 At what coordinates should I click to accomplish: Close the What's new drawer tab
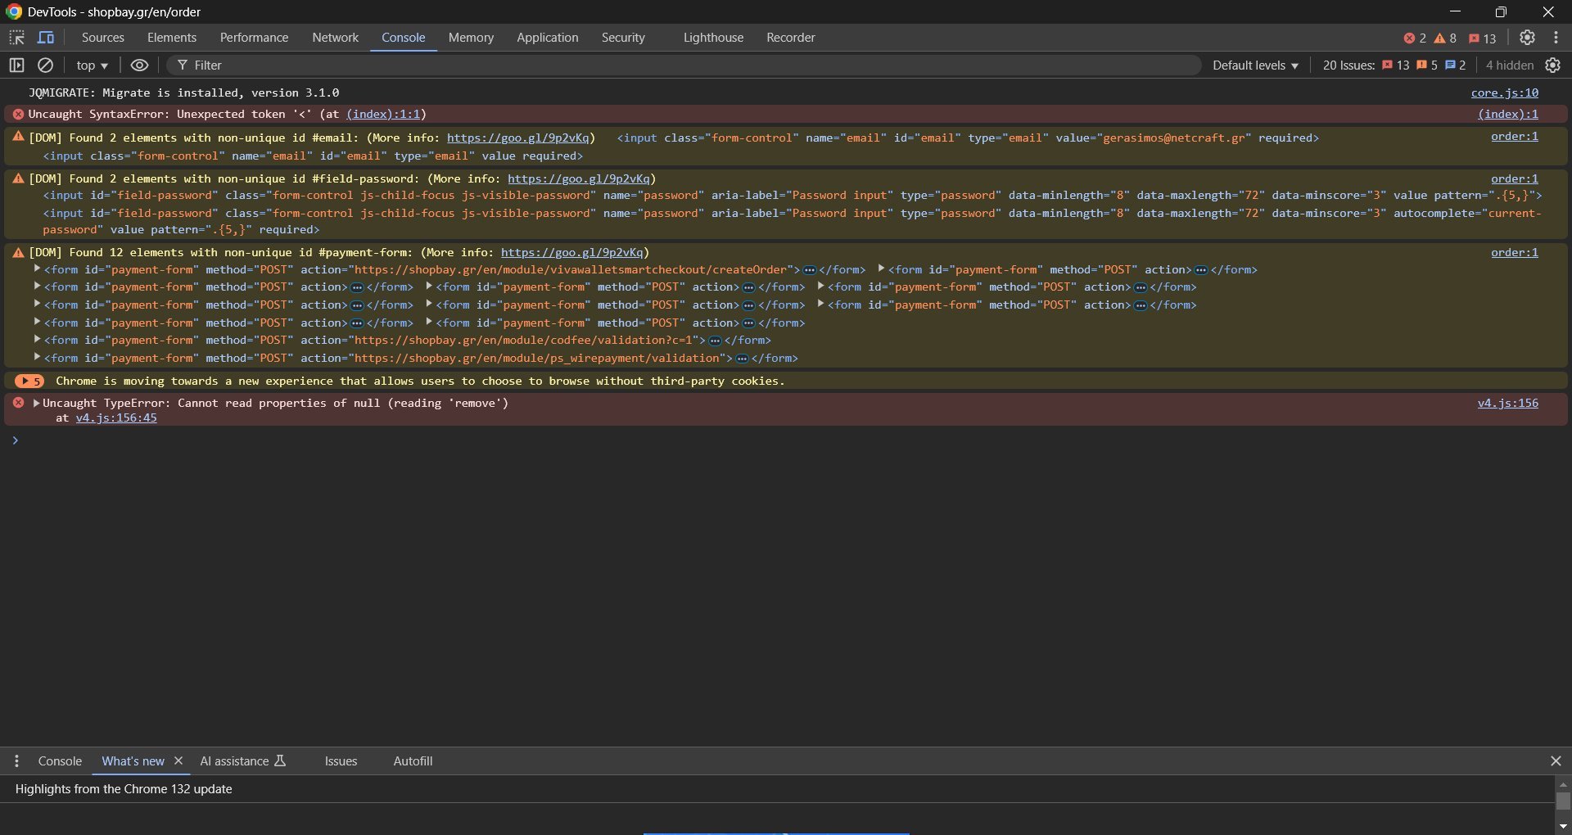(178, 761)
